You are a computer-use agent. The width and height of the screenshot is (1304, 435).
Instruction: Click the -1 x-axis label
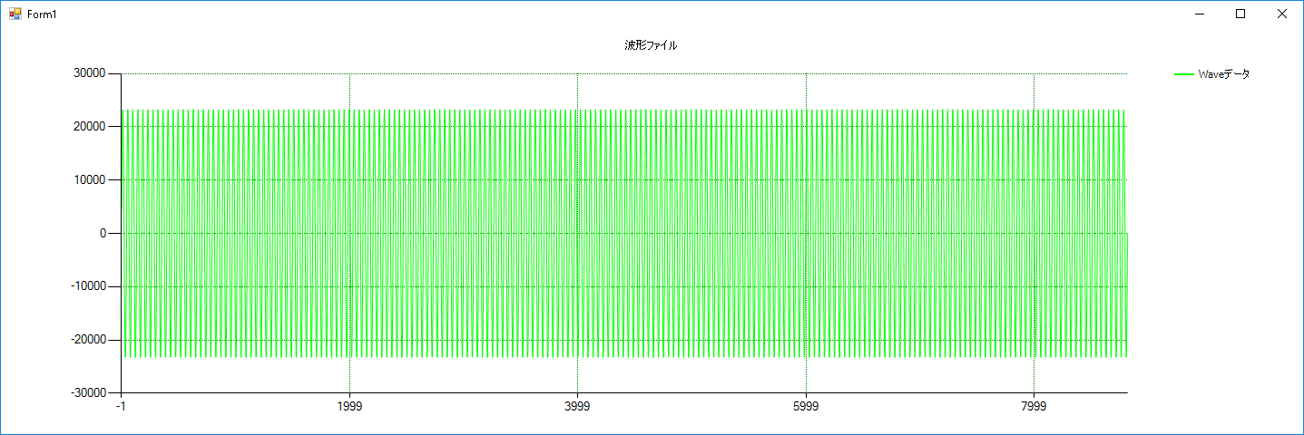click(121, 407)
